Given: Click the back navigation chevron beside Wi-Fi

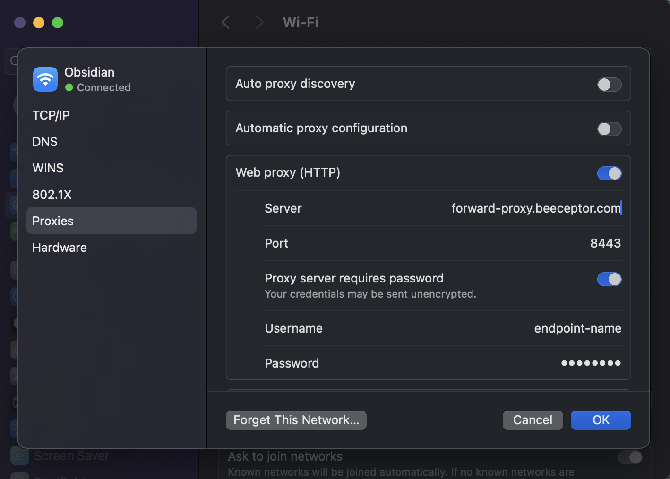Looking at the screenshot, I should click(x=225, y=22).
